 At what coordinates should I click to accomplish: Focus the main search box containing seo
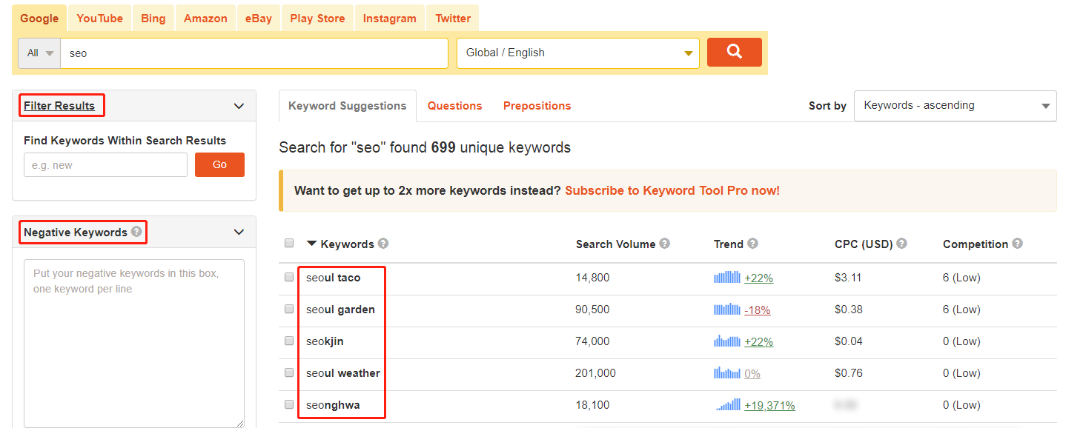pyautogui.click(x=254, y=53)
